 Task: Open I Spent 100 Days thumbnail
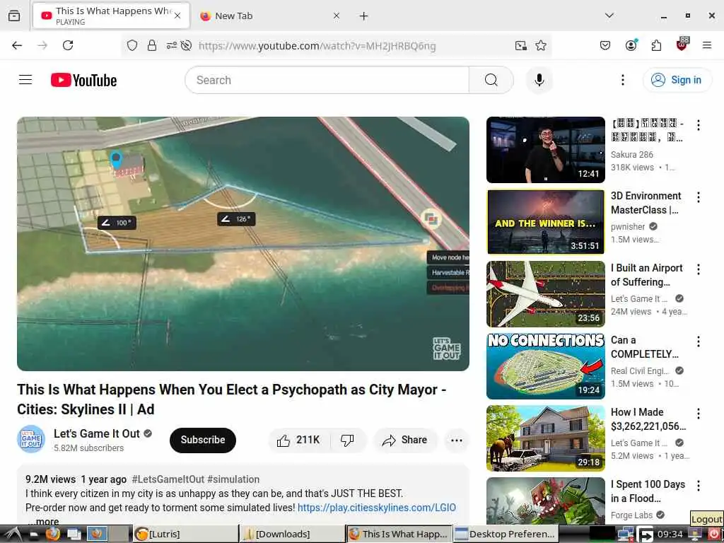click(545, 501)
